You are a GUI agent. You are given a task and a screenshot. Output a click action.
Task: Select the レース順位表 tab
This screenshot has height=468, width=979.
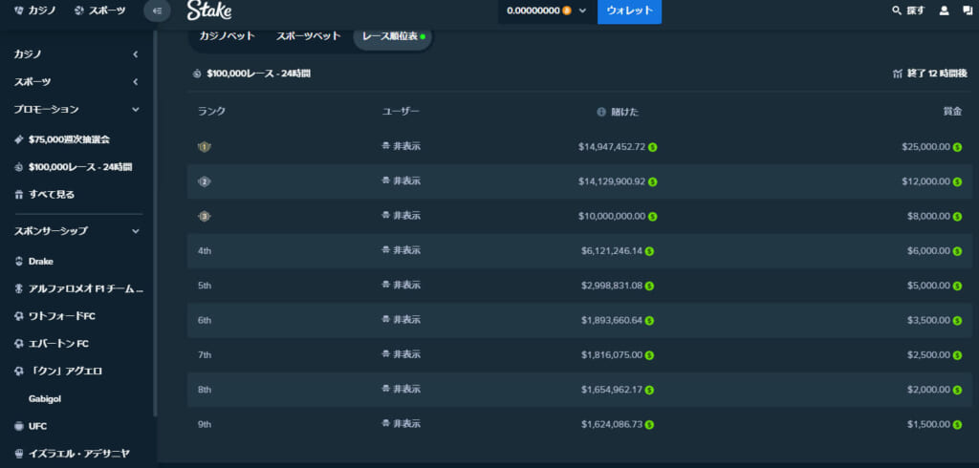[393, 37]
